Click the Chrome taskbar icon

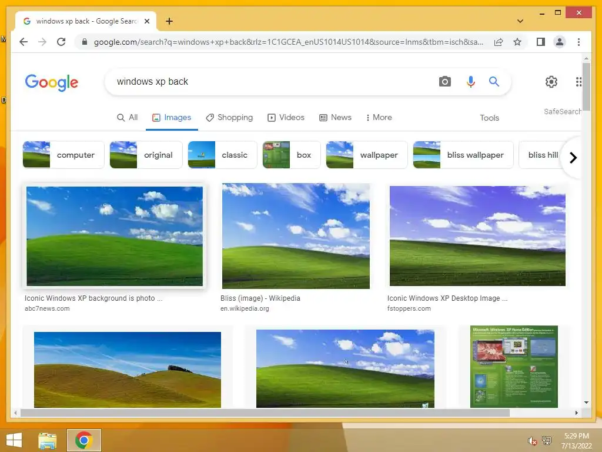(83, 440)
